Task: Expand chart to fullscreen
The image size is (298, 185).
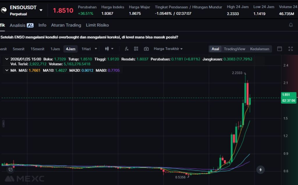Action: point(290,49)
